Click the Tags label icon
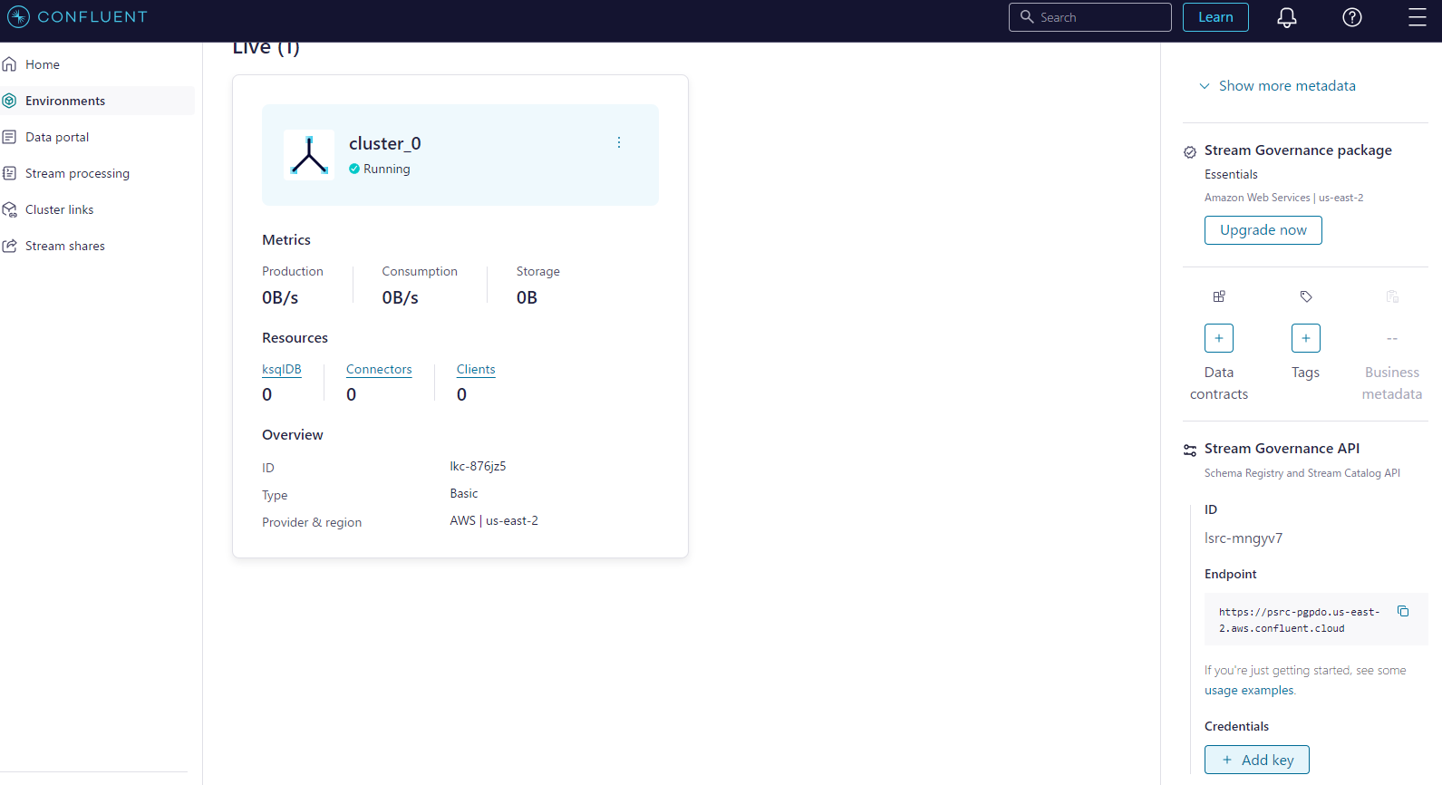Viewport: 1442px width, 785px height. click(x=1306, y=296)
